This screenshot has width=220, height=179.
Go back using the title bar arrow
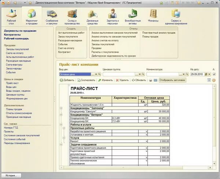pyautogui.click(x=15, y=3)
